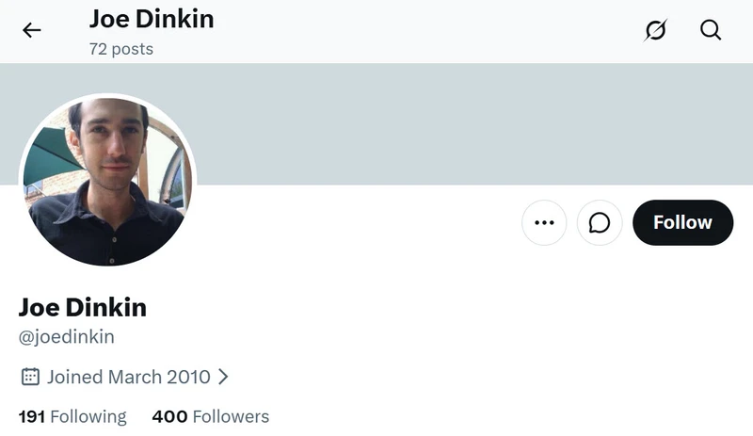Click the 400 followers count number
Image resolution: width=753 pixels, height=436 pixels.
click(x=169, y=416)
